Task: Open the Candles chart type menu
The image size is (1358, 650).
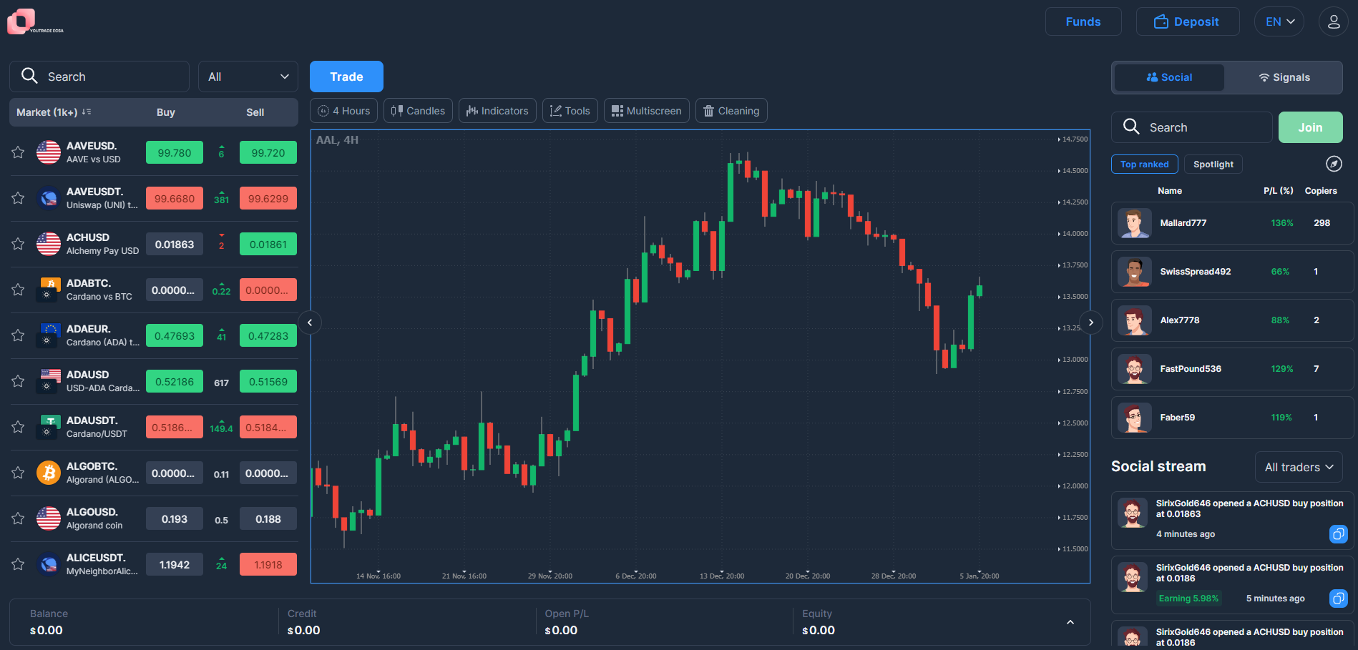Action: pyautogui.click(x=418, y=111)
